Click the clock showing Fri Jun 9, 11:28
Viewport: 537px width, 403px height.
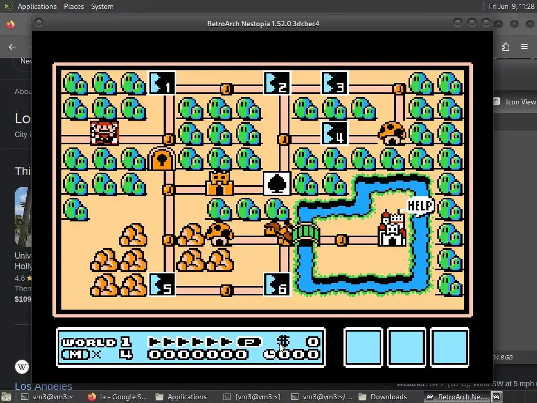pos(511,6)
